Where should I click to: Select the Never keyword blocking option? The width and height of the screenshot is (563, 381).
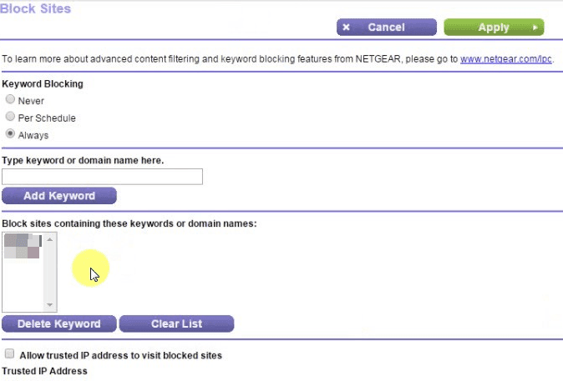tap(10, 100)
